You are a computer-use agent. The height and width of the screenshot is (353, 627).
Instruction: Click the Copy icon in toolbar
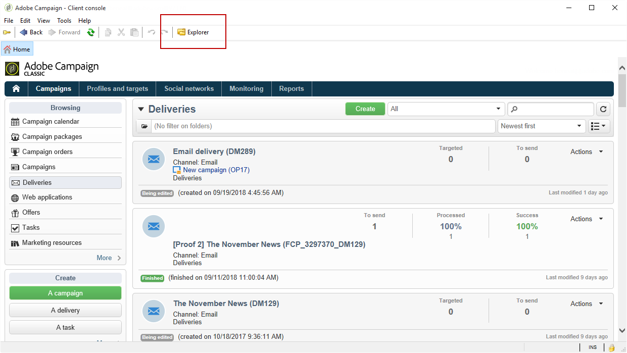coord(108,32)
